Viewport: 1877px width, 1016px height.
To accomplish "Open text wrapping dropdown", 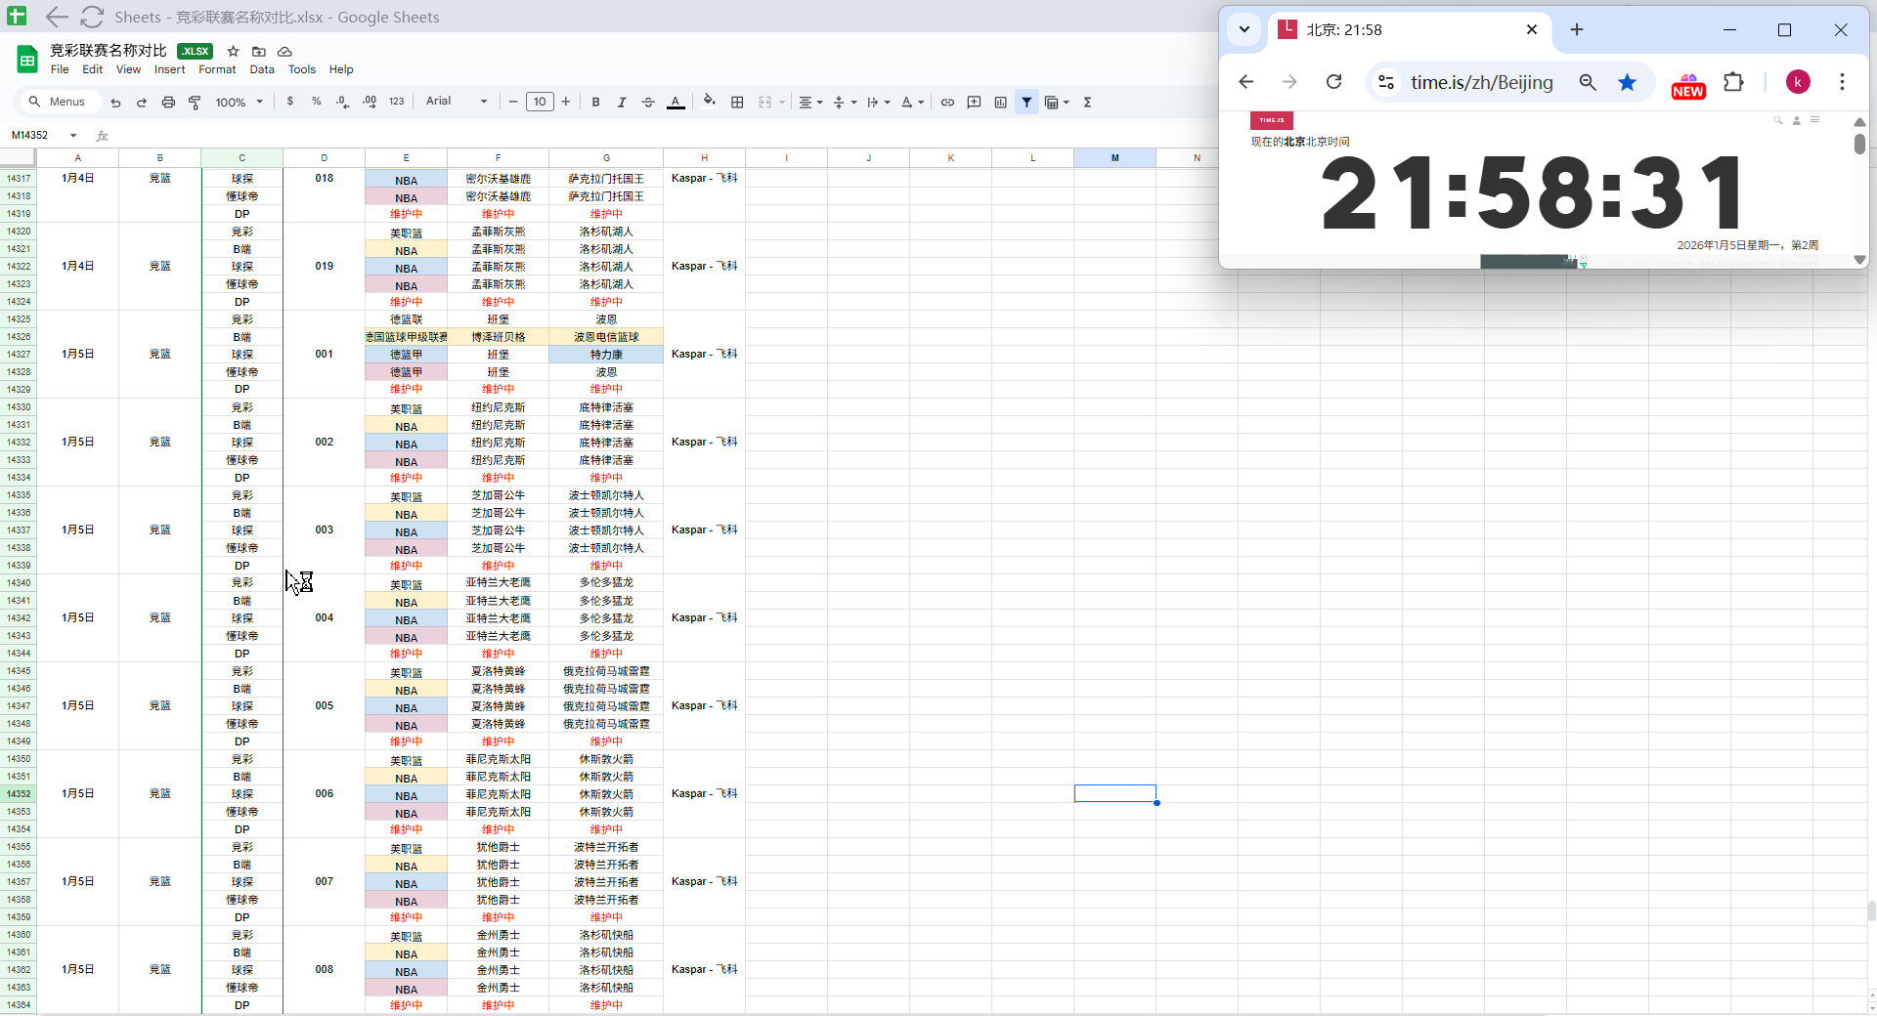I will pos(878,102).
